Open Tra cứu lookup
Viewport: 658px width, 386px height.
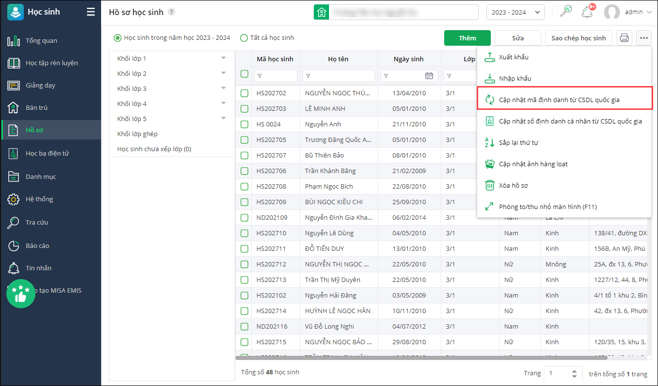(x=51, y=222)
